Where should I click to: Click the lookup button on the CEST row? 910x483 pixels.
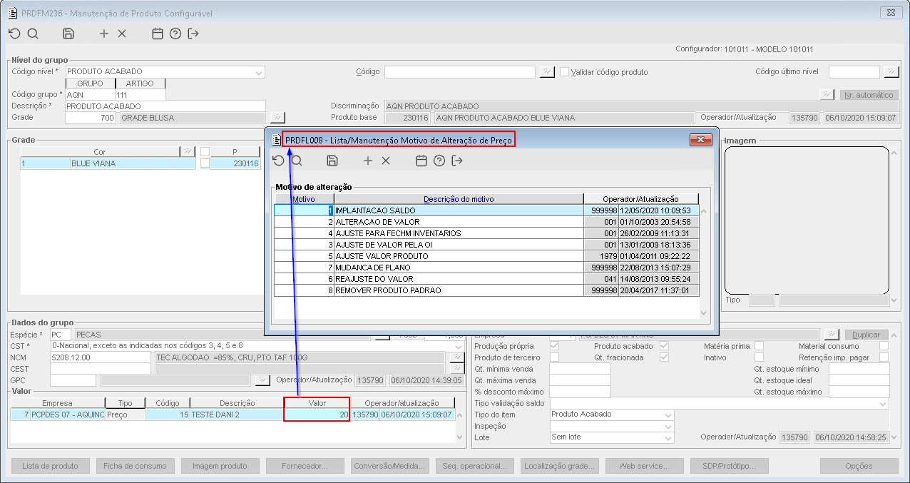(x=456, y=369)
